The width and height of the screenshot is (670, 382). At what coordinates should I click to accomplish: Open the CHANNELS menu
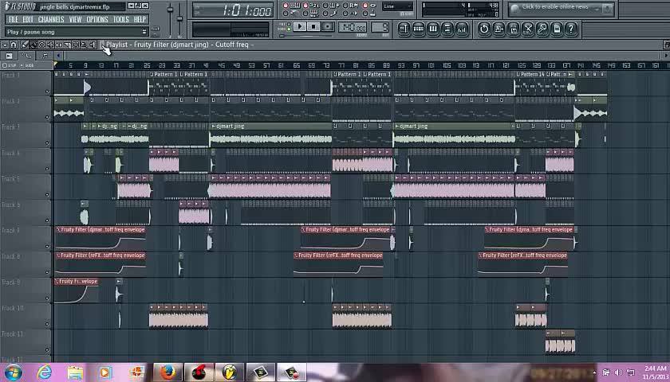(51, 20)
